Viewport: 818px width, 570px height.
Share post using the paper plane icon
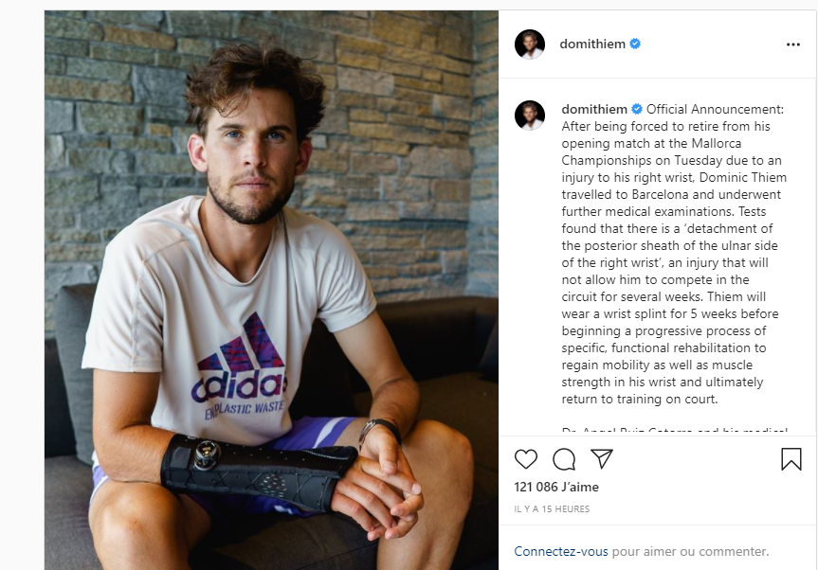click(602, 458)
